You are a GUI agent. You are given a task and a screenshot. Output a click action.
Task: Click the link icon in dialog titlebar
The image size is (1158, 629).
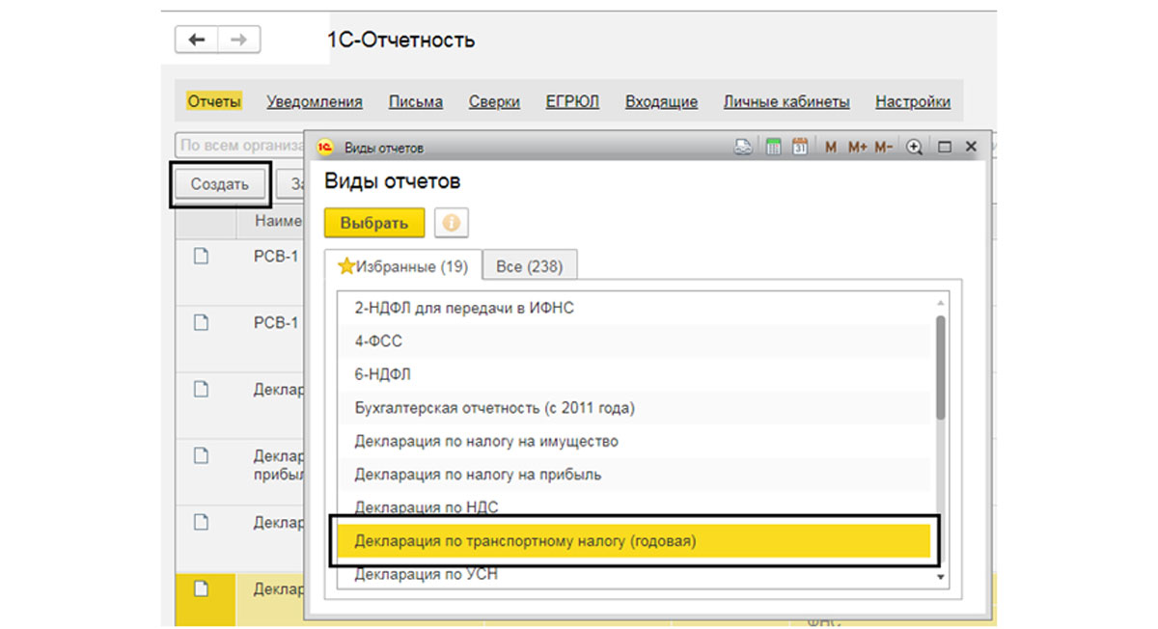pyautogui.click(x=742, y=148)
